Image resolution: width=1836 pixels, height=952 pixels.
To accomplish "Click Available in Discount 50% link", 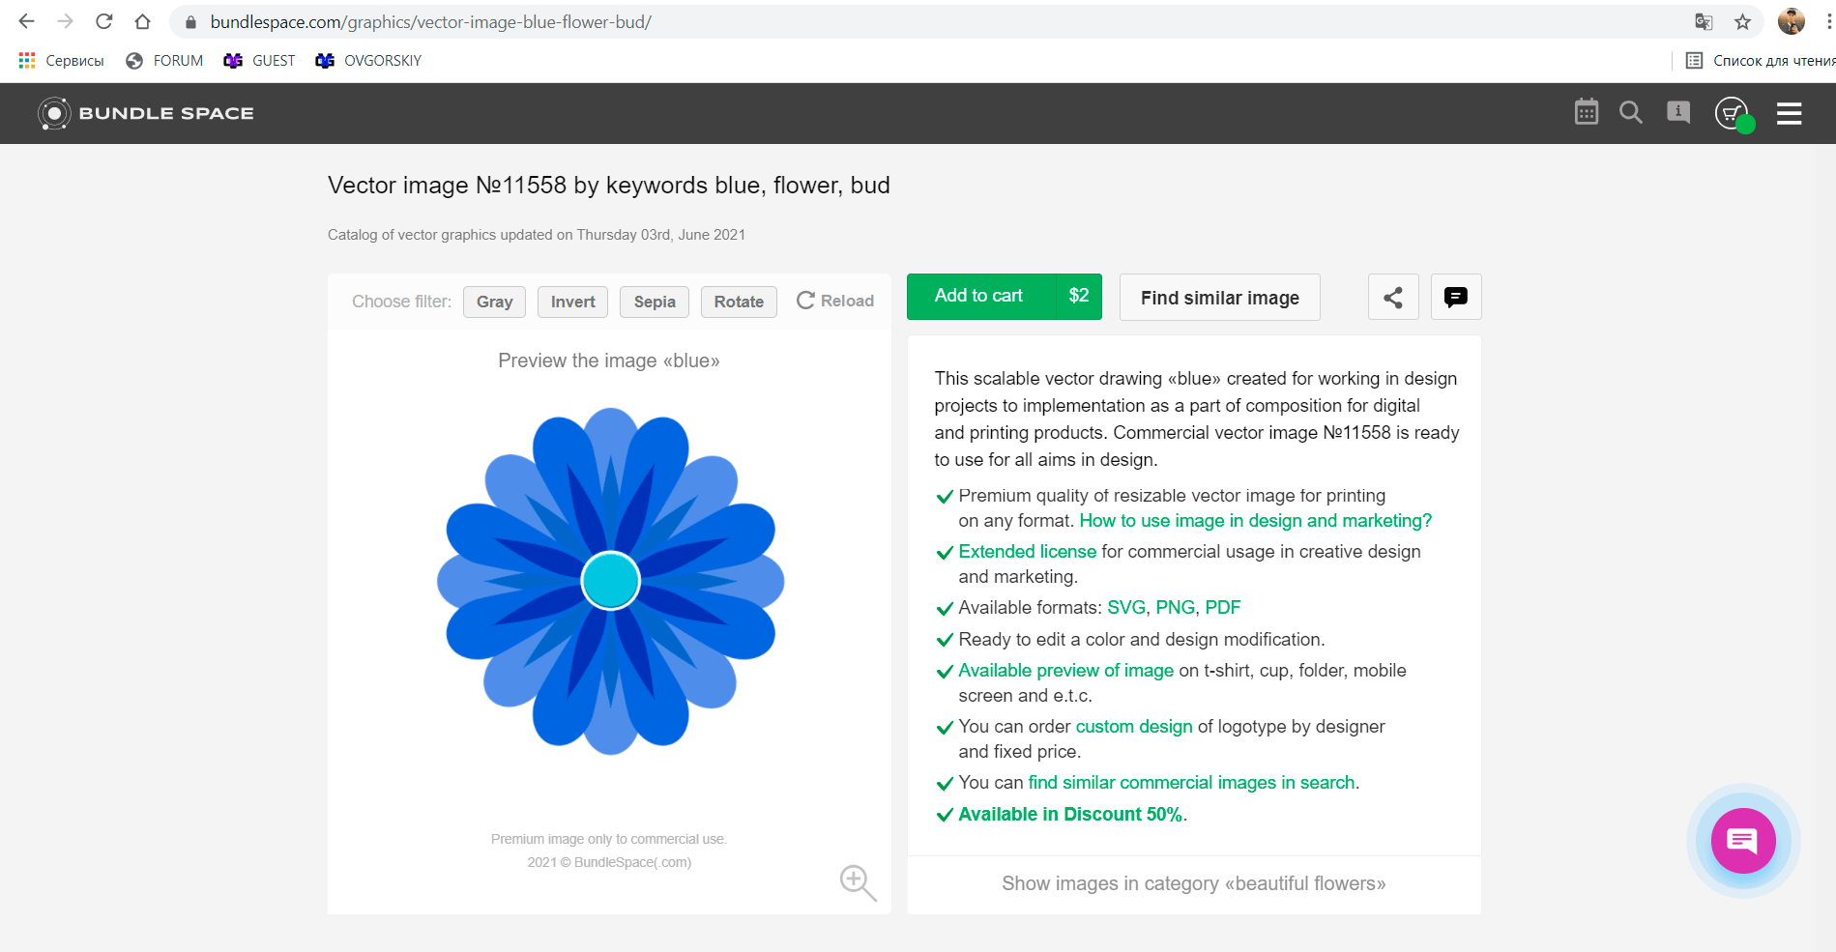I will click(1070, 815).
